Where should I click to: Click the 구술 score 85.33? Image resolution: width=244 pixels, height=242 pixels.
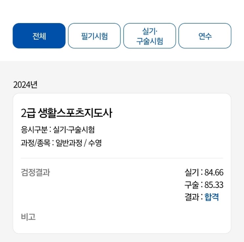(214, 185)
